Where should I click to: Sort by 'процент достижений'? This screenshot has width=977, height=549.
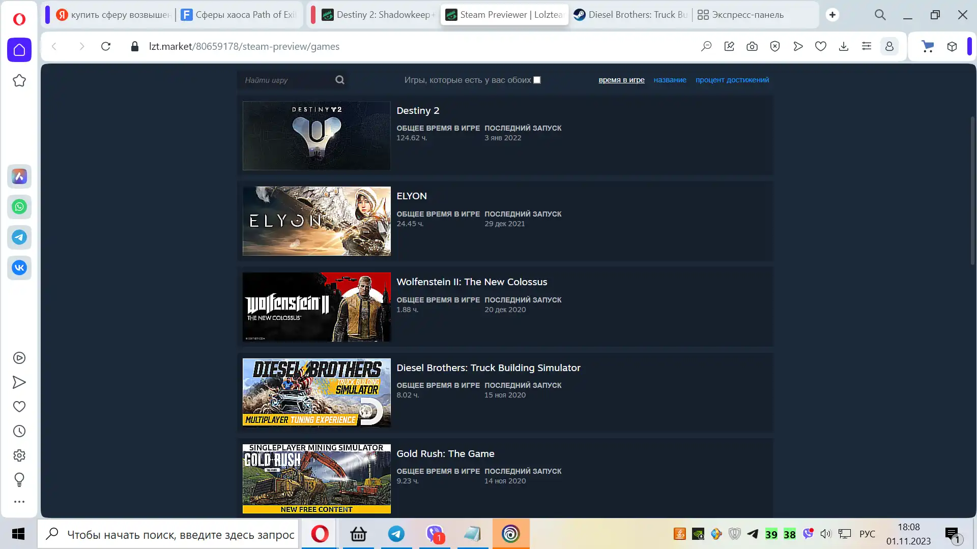click(732, 80)
